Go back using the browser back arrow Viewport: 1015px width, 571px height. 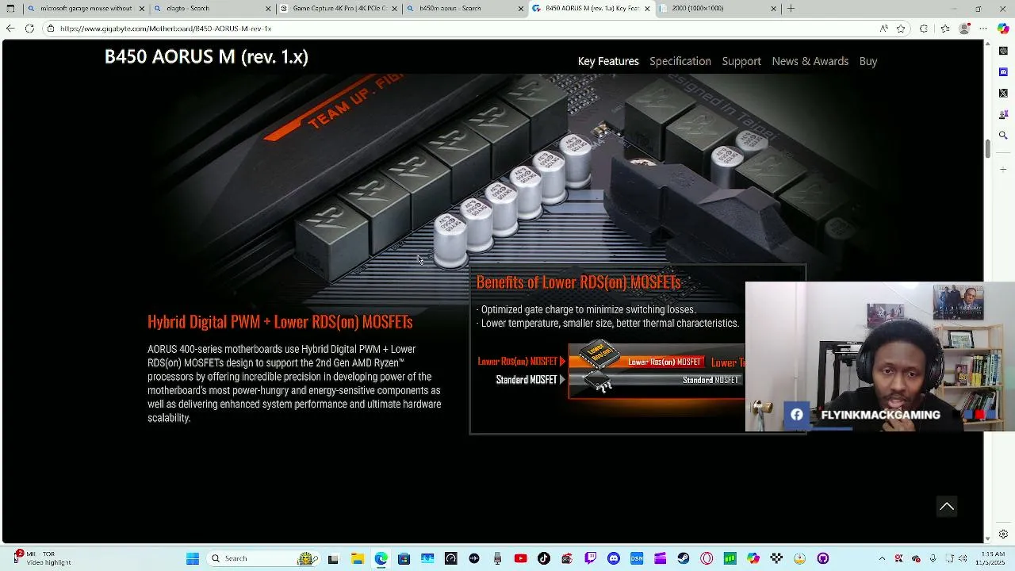click(10, 29)
